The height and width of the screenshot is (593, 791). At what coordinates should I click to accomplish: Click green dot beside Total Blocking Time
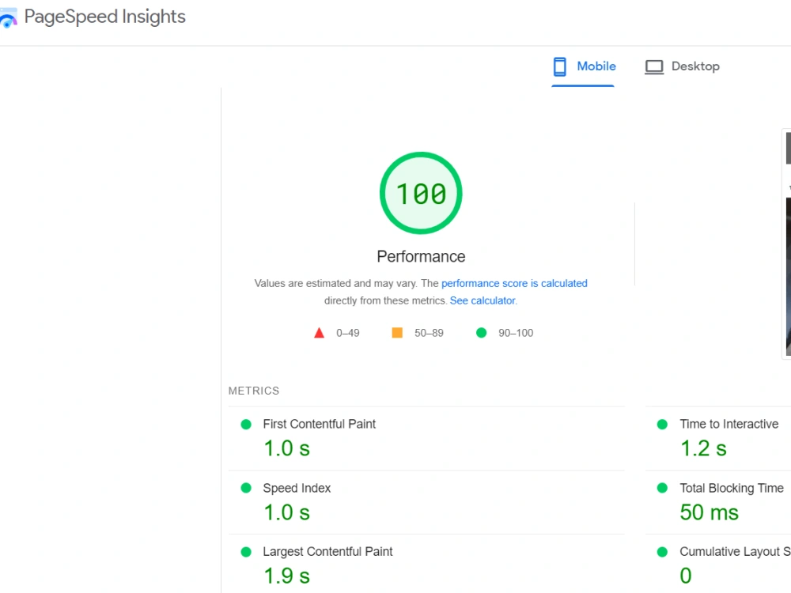(x=662, y=488)
